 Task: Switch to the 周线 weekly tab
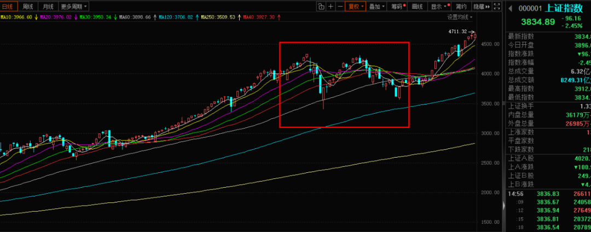pyautogui.click(x=28, y=7)
